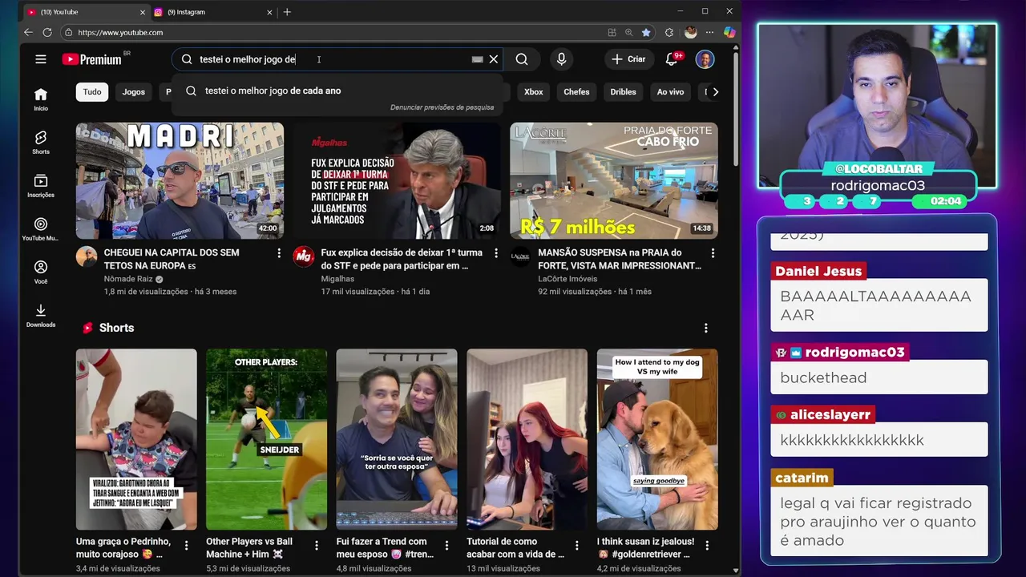The image size is (1026, 577).
Task: Reload the page with refresh icon
Action: pyautogui.click(x=47, y=32)
